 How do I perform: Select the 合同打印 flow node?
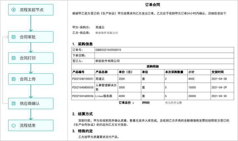tap(31, 58)
